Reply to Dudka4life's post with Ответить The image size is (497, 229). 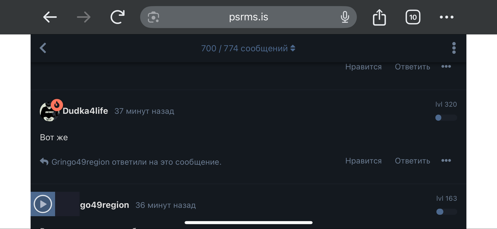click(x=412, y=161)
